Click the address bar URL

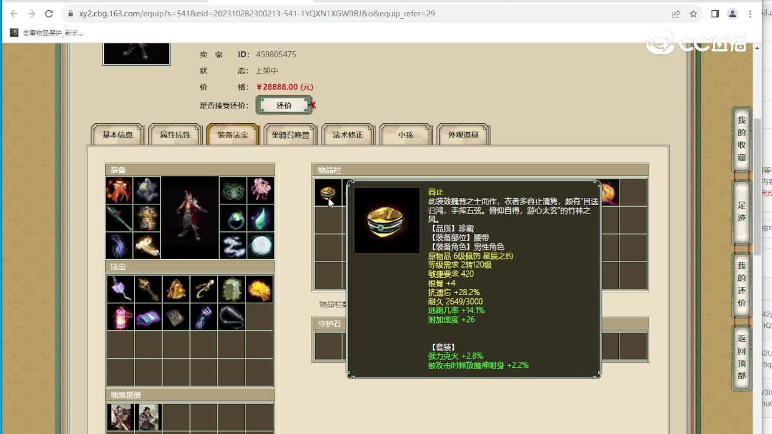(257, 13)
